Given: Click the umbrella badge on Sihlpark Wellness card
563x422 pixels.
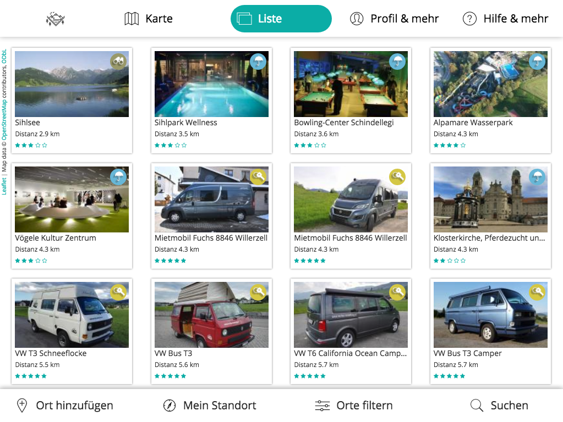Looking at the screenshot, I should click(x=258, y=62).
